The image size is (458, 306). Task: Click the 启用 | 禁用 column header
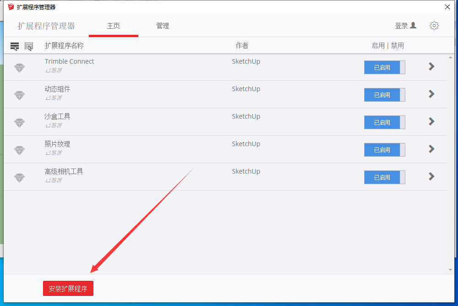(387, 46)
